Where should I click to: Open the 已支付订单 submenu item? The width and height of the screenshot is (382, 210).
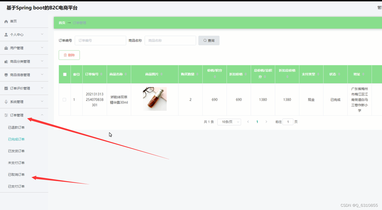pyautogui.click(x=16, y=187)
